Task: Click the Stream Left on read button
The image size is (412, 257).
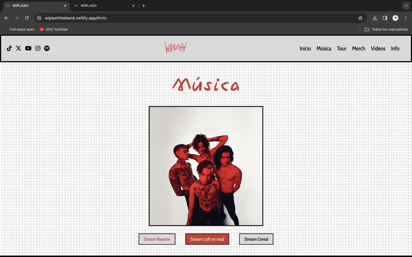Action: [x=207, y=239]
